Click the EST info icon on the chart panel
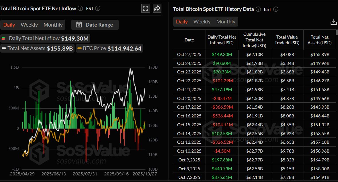Screen dimensions: 338x182 [97, 8]
